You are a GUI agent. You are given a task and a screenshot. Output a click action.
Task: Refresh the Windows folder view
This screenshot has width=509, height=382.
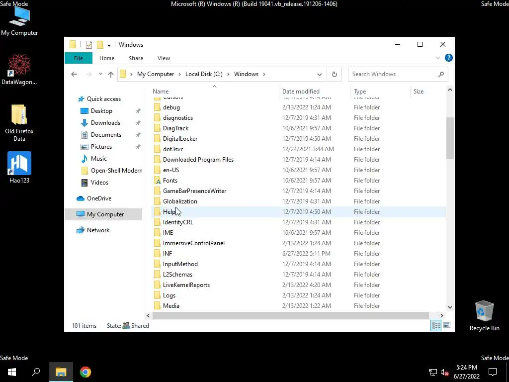335,74
